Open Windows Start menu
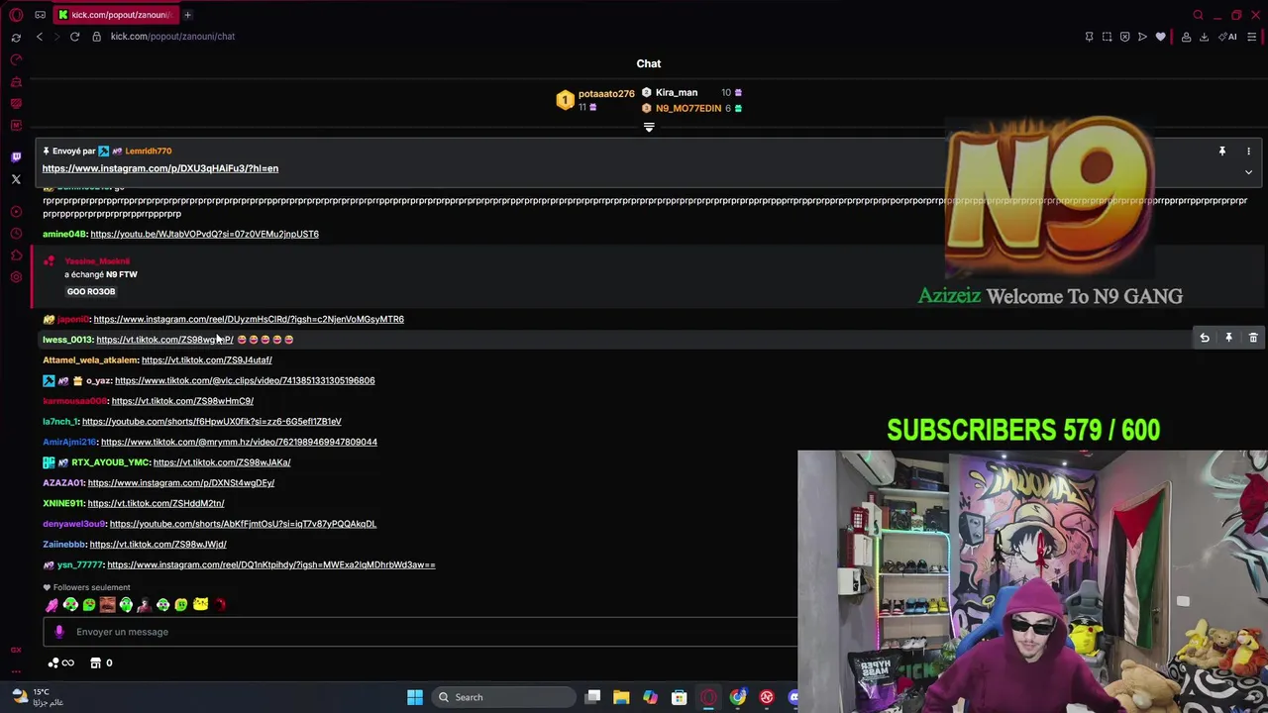1268x713 pixels. [x=415, y=697]
